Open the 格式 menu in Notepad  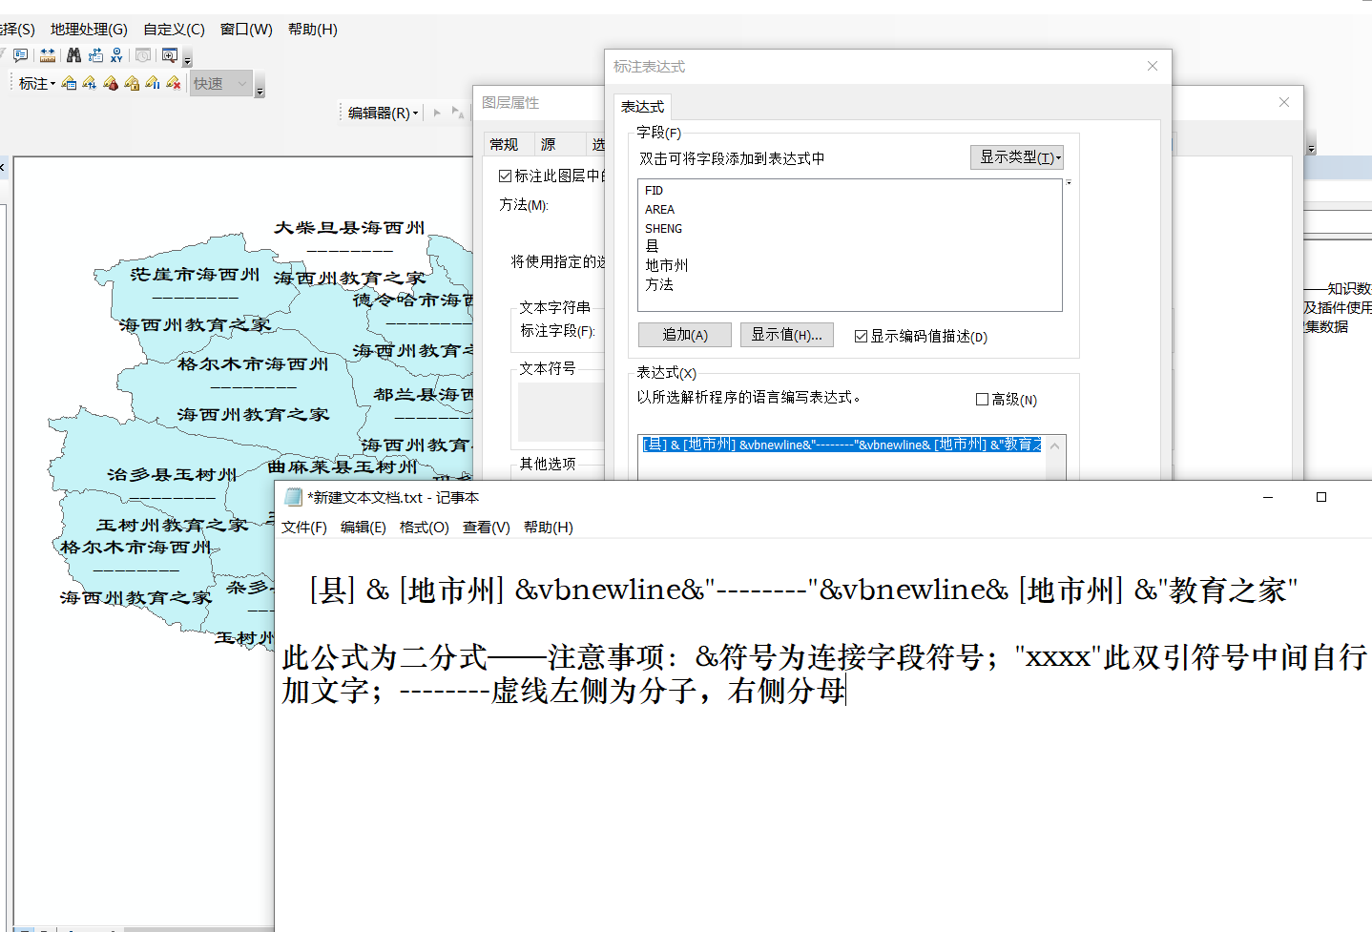coord(425,527)
